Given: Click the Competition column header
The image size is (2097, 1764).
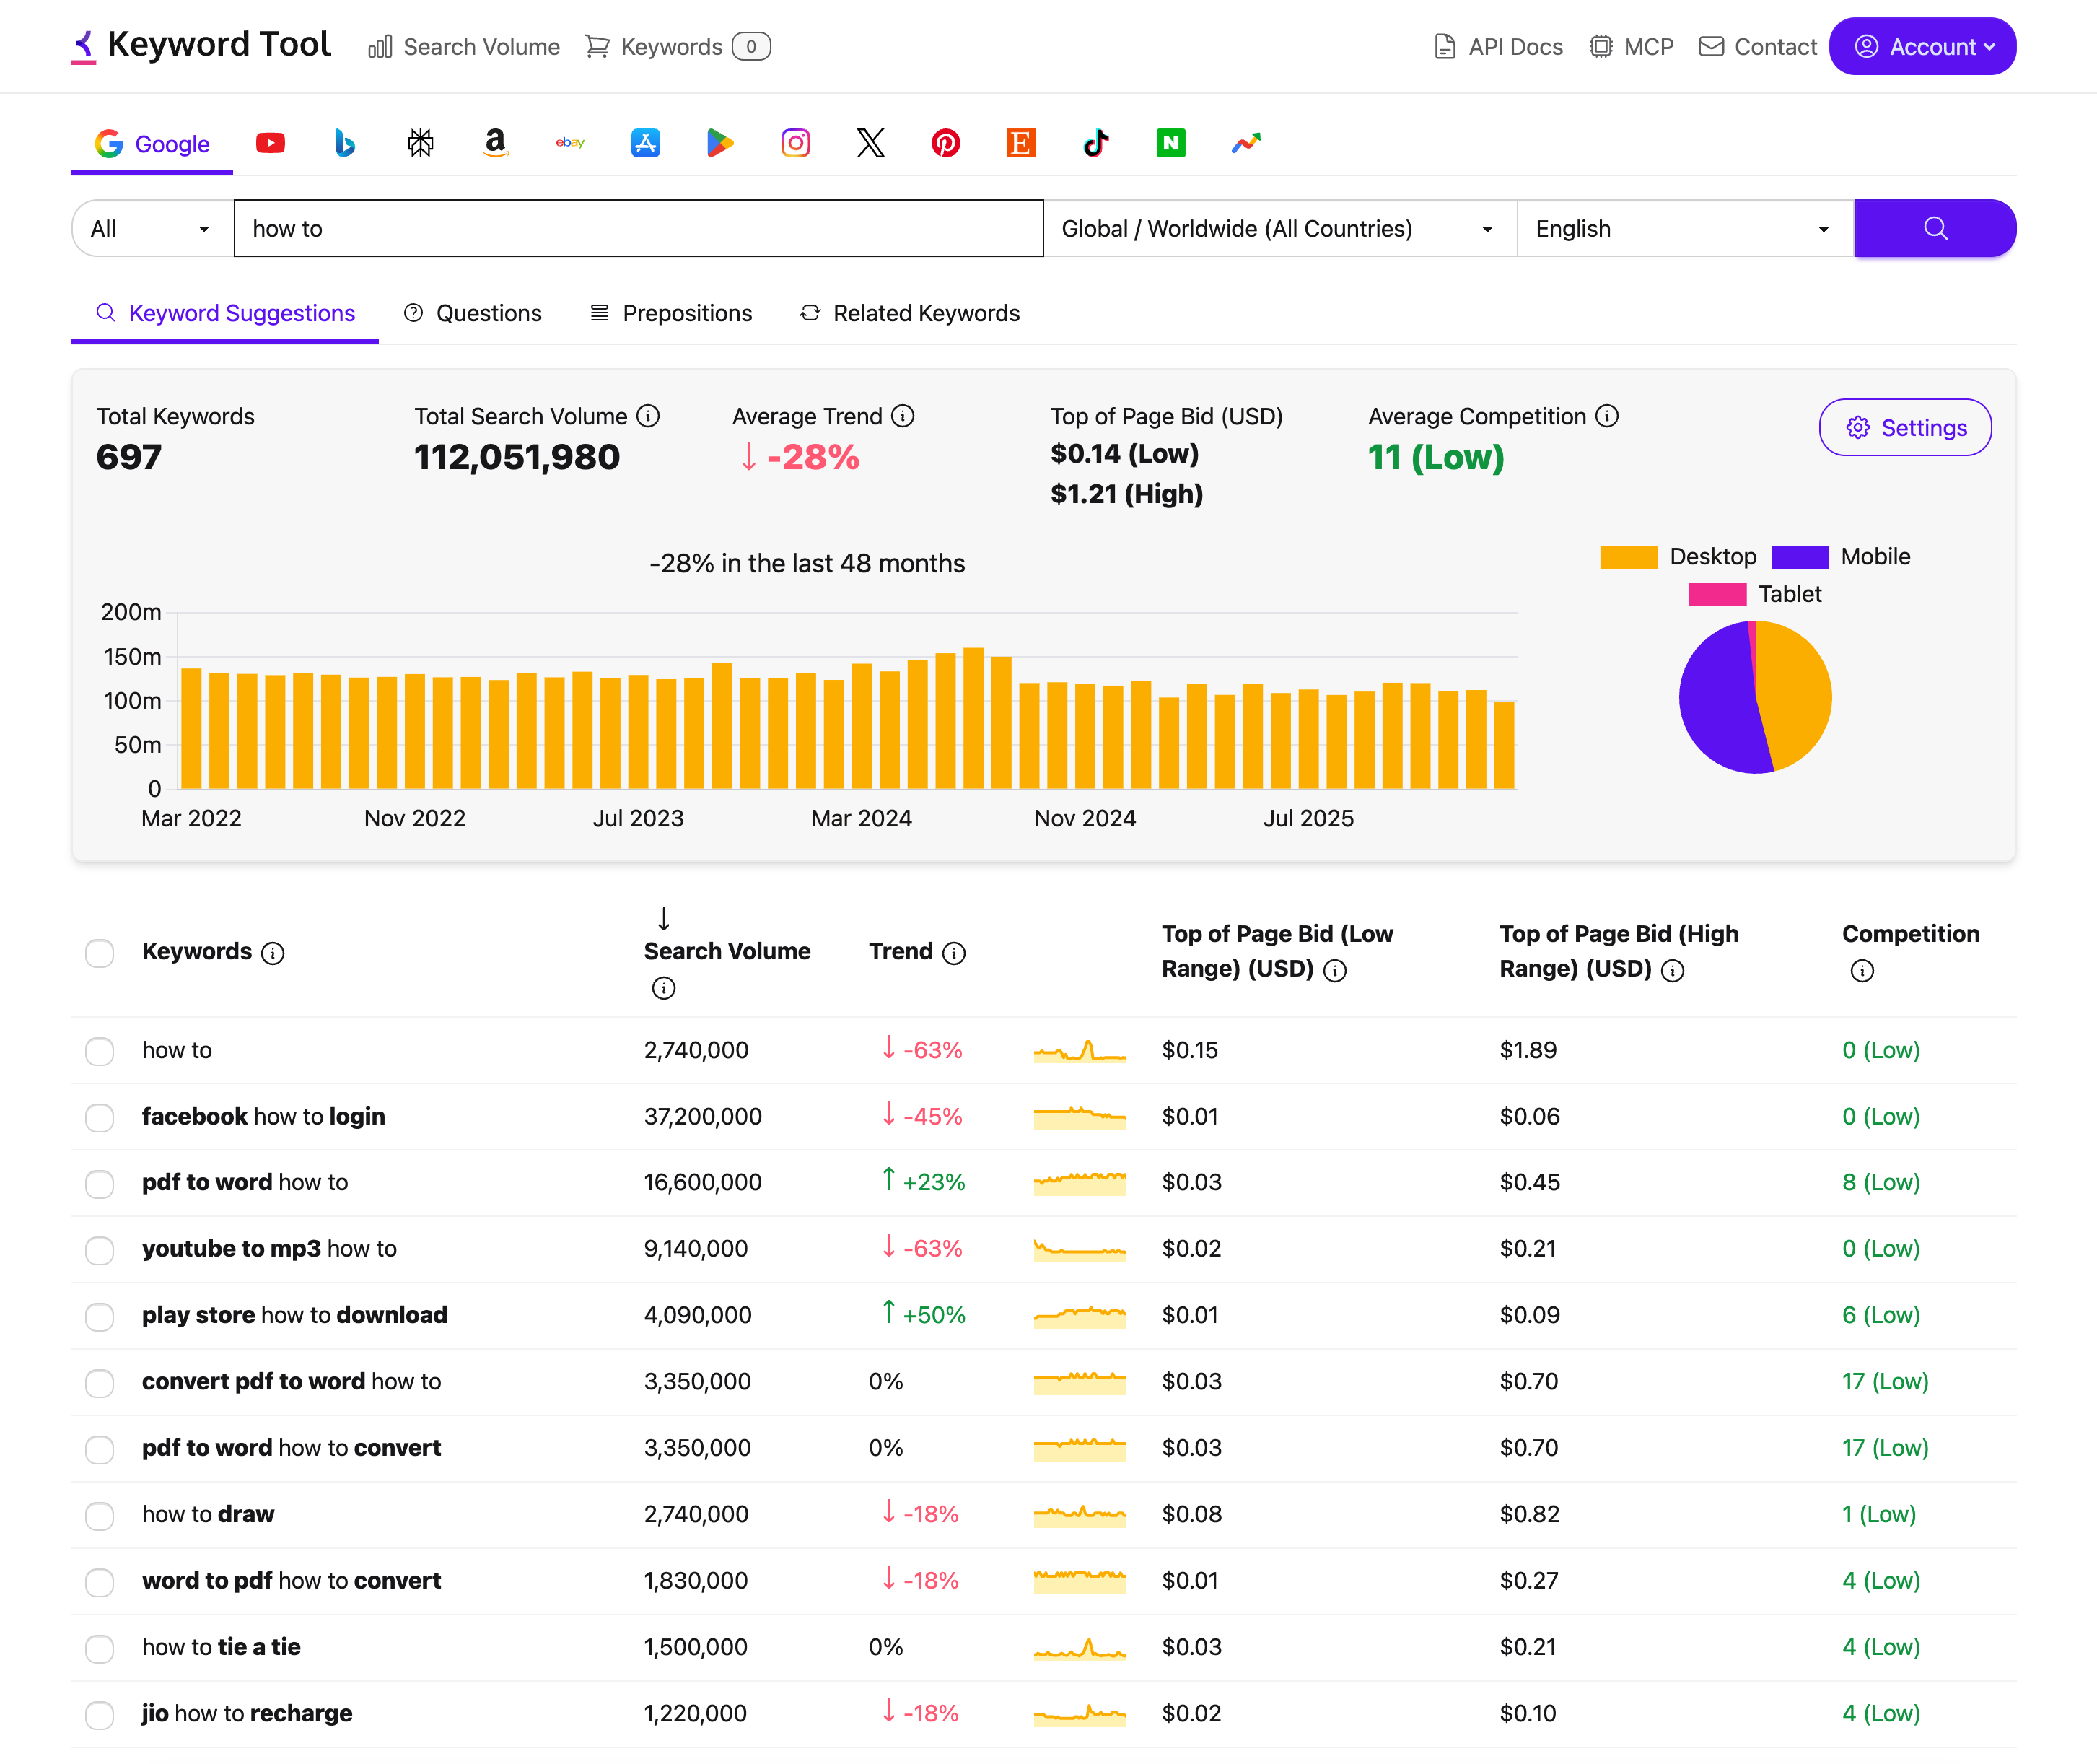Looking at the screenshot, I should (1910, 933).
